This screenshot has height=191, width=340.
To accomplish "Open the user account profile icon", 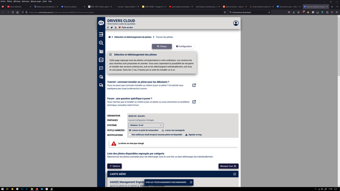I will 236,23.
